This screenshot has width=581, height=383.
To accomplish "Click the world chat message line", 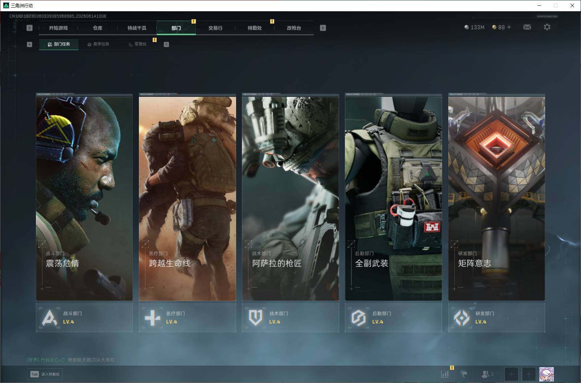I will pyautogui.click(x=71, y=360).
